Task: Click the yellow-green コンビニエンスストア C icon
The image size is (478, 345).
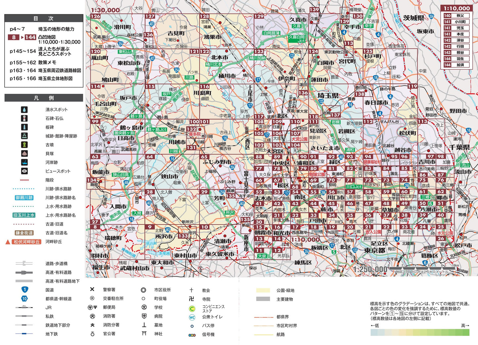Action: click(x=192, y=309)
